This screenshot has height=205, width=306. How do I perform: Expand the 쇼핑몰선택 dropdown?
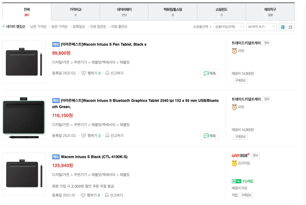tap(202, 27)
